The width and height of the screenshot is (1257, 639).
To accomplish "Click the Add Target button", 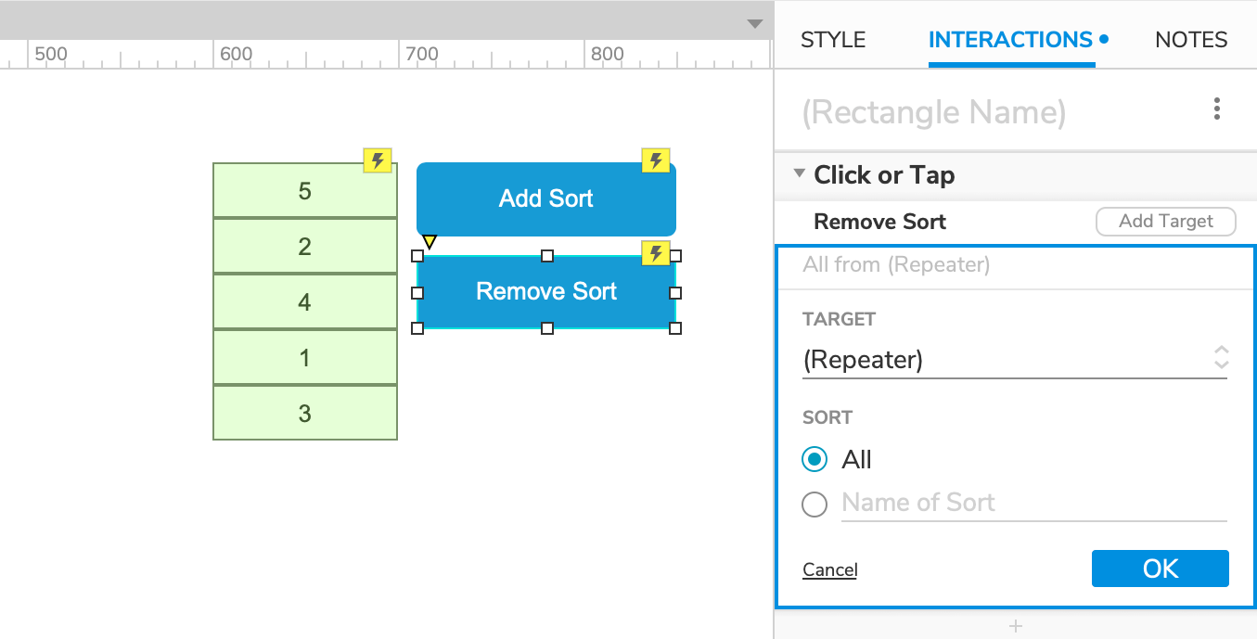I will (1165, 221).
